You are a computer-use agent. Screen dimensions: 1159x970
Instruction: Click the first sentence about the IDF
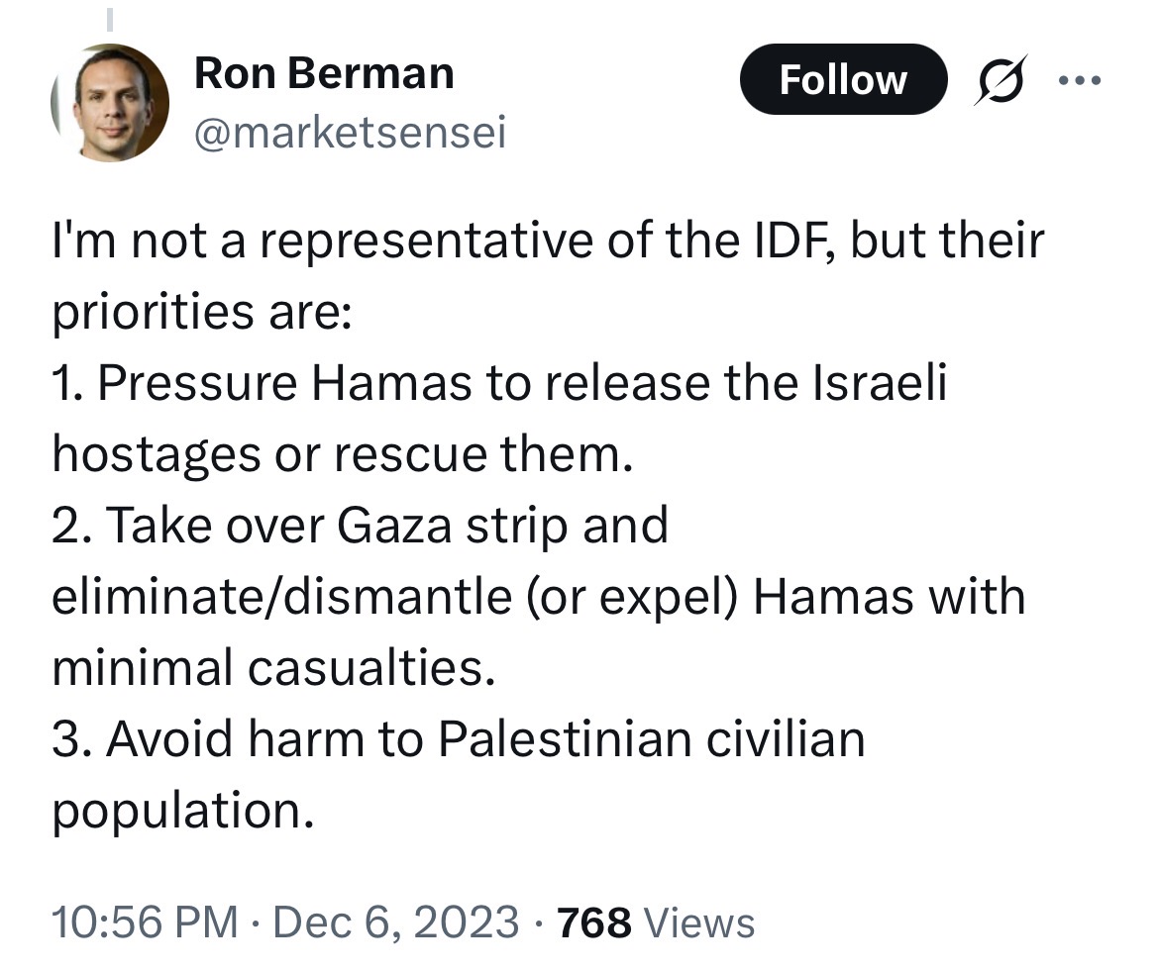click(548, 241)
